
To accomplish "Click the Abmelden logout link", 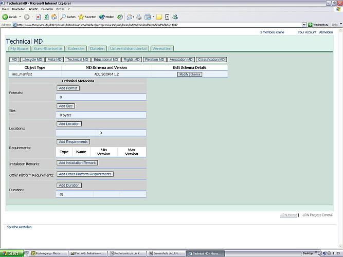I will point(326,32).
